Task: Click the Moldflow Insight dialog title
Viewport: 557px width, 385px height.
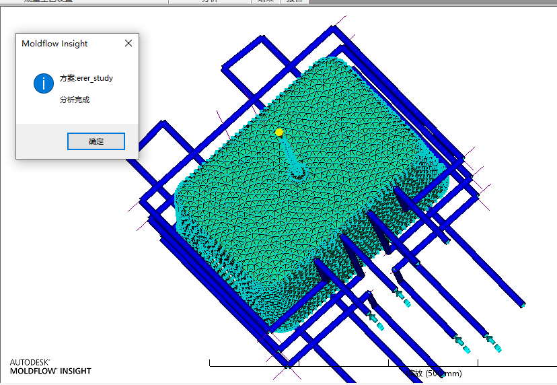Action: 54,43
